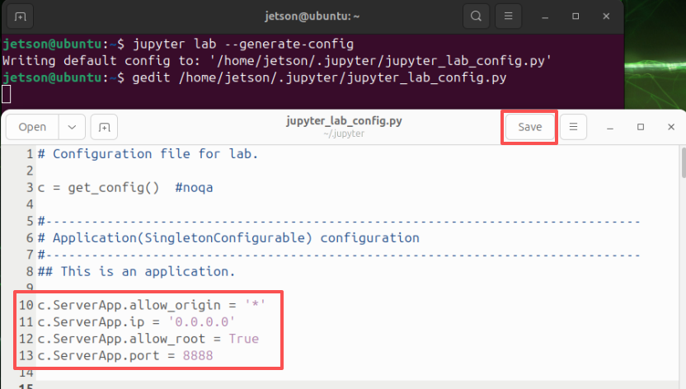686x389 pixels.
Task: Maximize the terminal window
Action: click(576, 16)
